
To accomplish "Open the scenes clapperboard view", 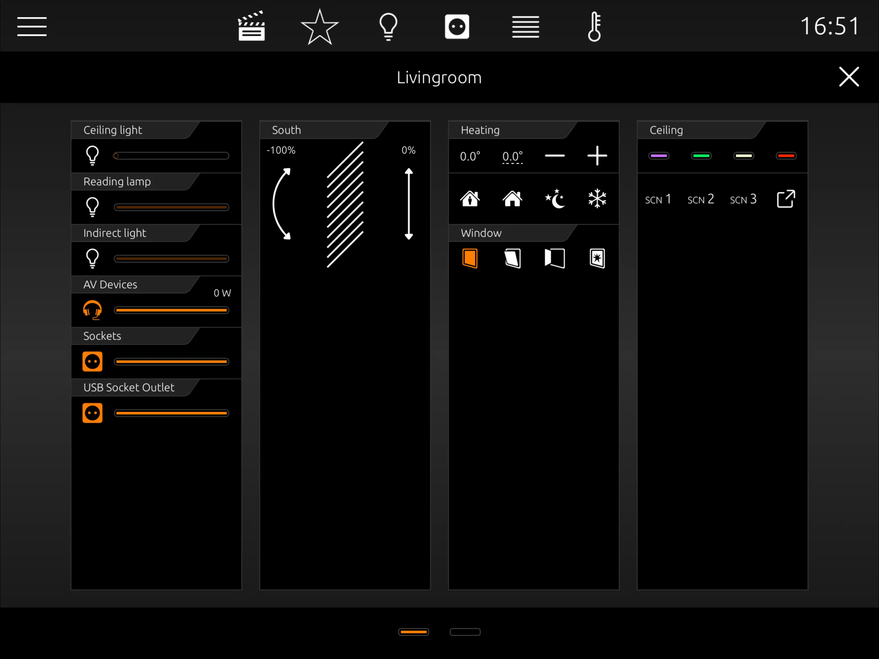I will coord(252,26).
